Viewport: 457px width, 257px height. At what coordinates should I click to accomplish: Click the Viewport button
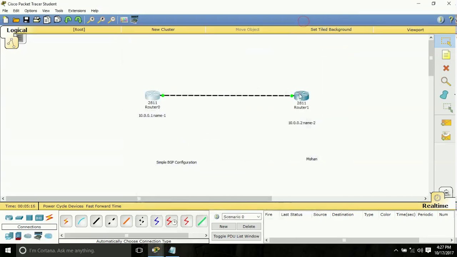(x=415, y=30)
